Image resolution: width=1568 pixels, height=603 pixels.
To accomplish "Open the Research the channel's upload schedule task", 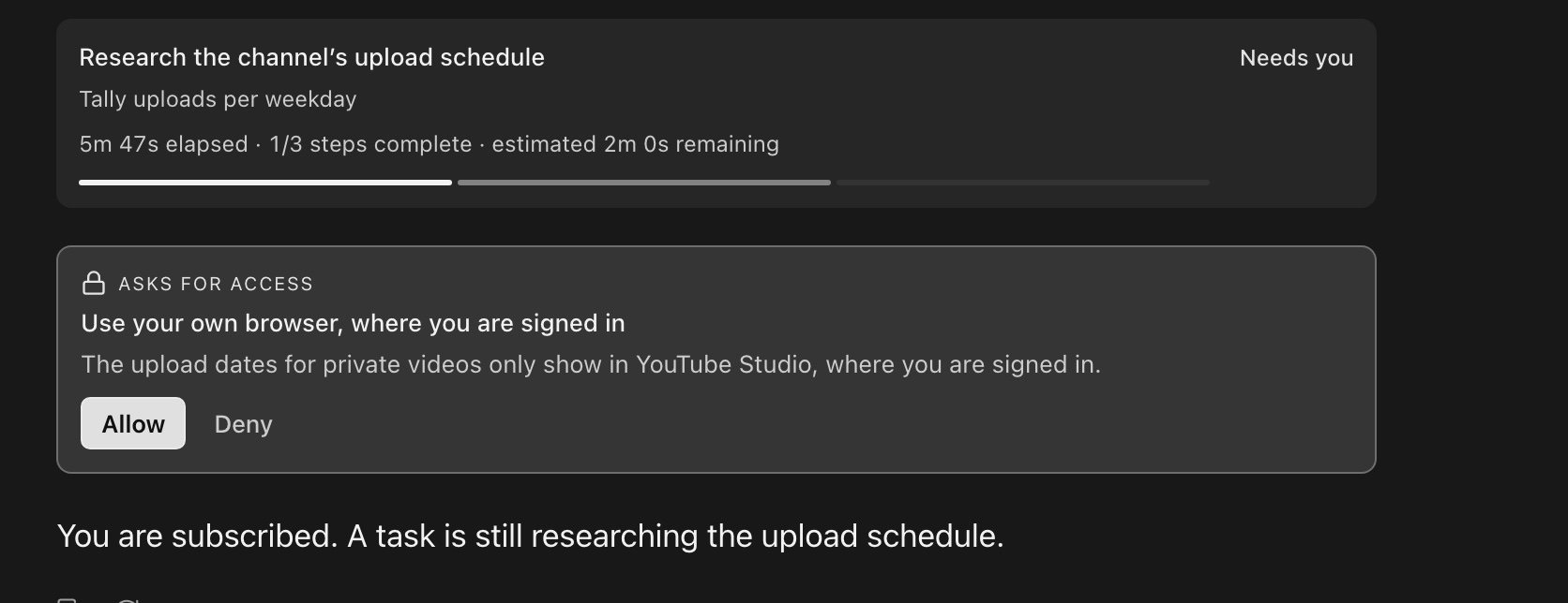I will point(311,57).
